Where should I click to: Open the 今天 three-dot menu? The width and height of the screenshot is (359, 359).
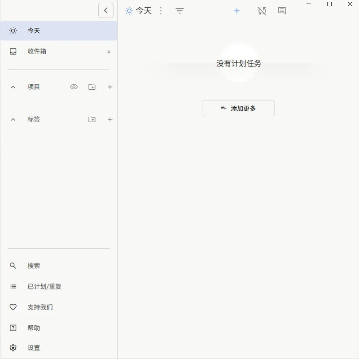(x=161, y=11)
